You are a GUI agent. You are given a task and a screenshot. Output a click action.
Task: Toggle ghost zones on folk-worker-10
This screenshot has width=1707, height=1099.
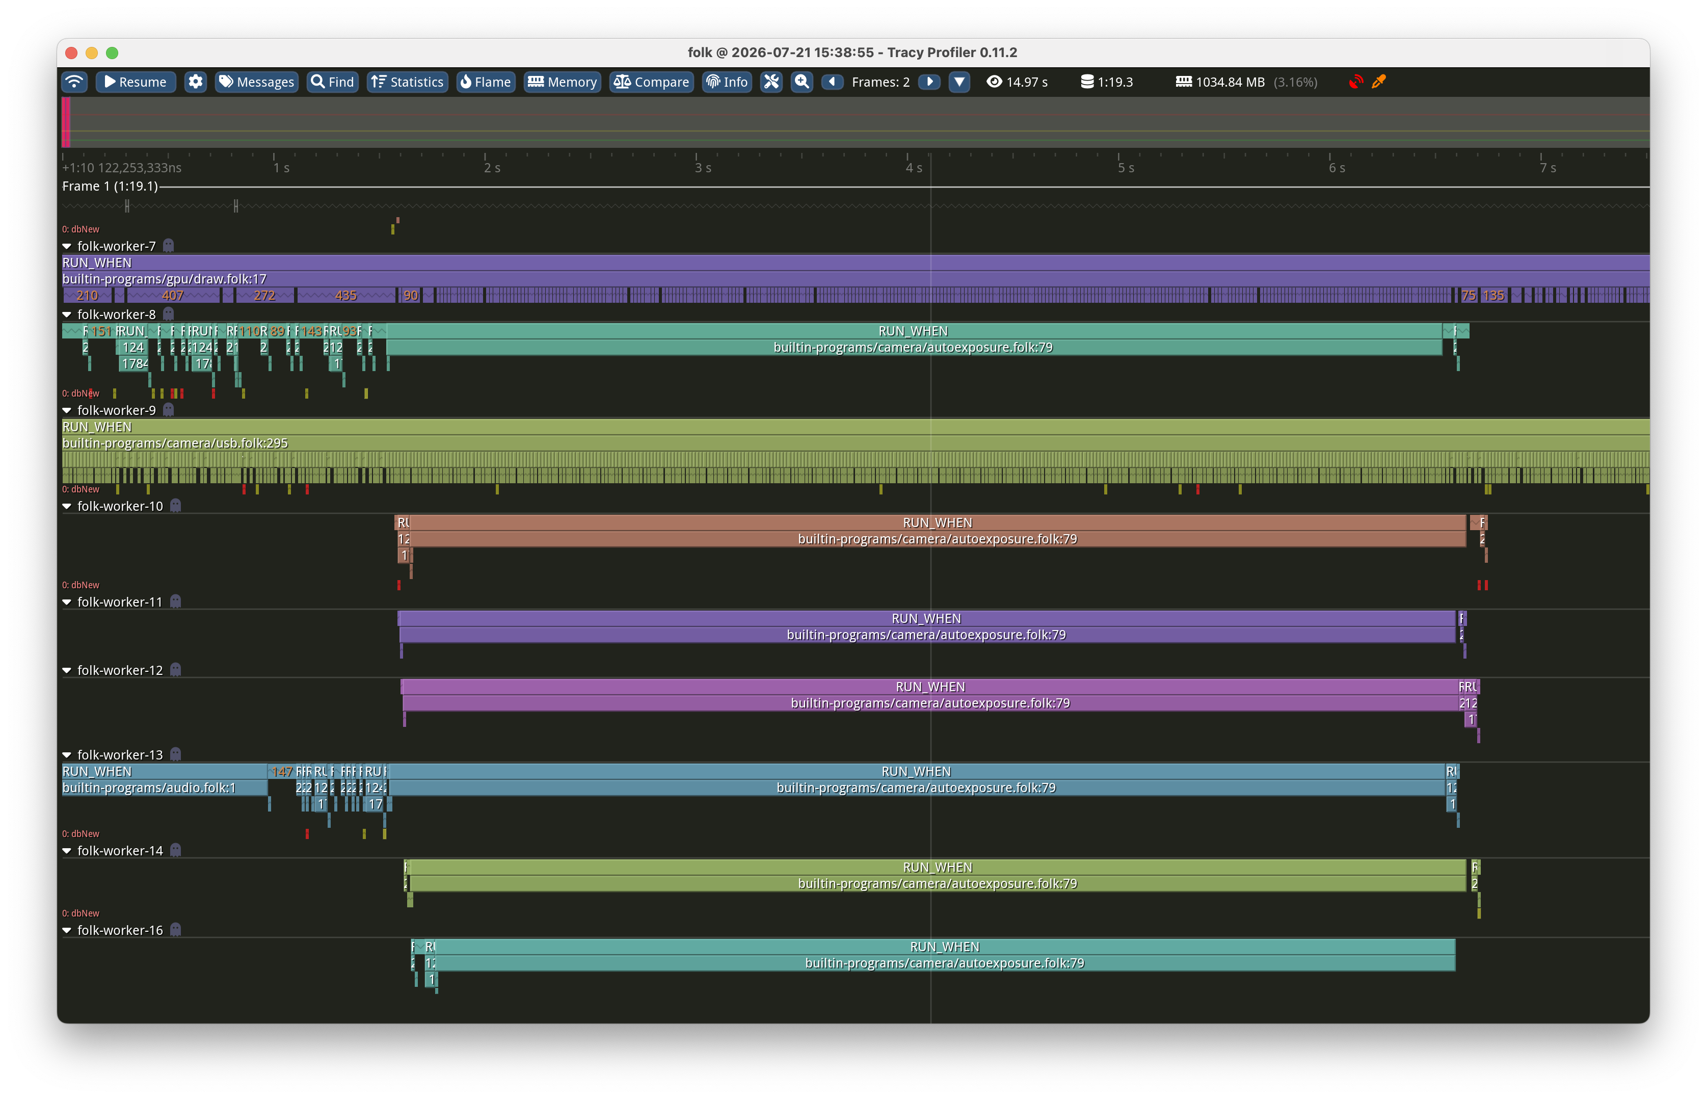pos(175,505)
